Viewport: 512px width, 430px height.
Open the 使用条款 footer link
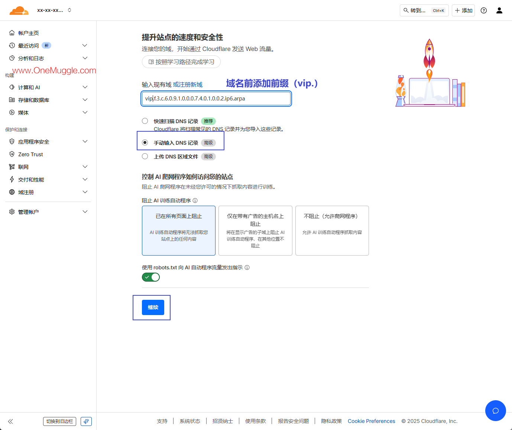coord(256,421)
